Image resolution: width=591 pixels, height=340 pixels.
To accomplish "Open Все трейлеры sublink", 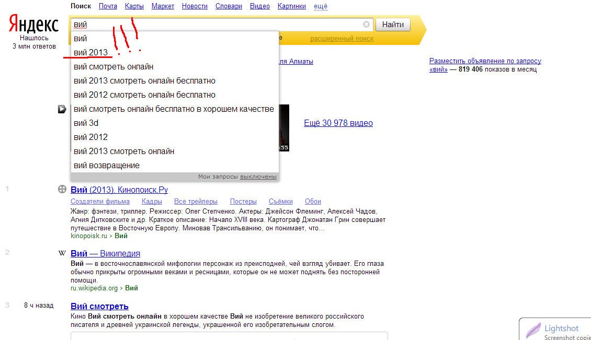I will click(196, 202).
